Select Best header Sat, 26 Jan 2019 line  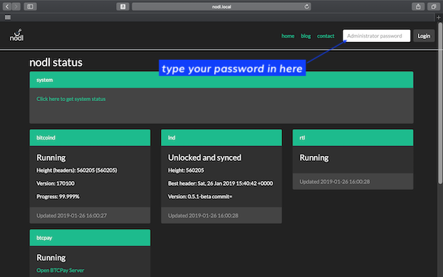click(221, 183)
